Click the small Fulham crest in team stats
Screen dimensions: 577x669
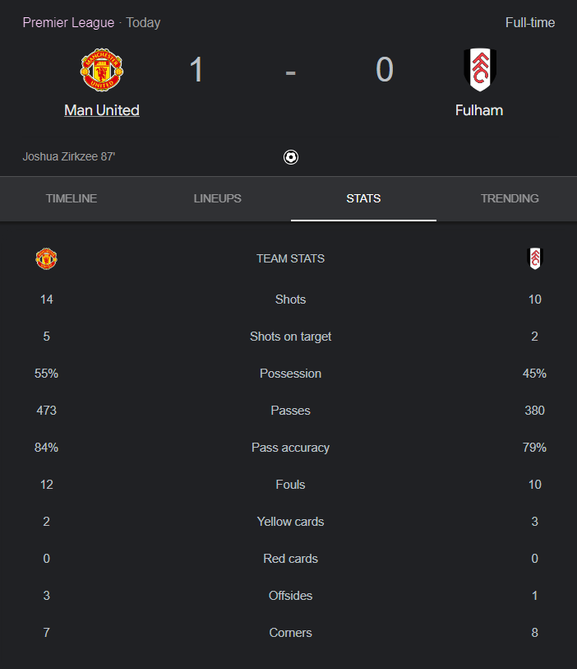click(x=535, y=258)
